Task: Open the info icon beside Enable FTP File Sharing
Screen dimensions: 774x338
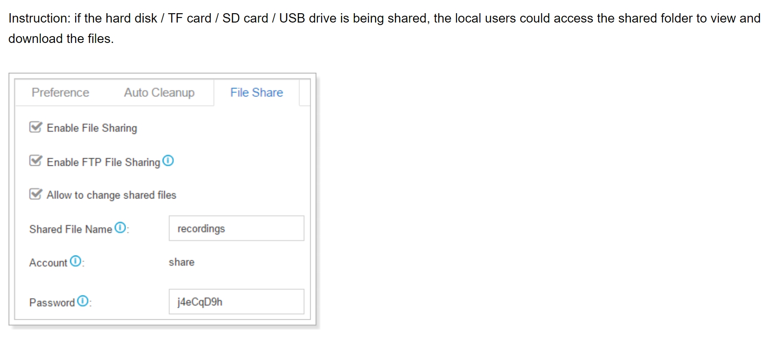Action: [169, 161]
